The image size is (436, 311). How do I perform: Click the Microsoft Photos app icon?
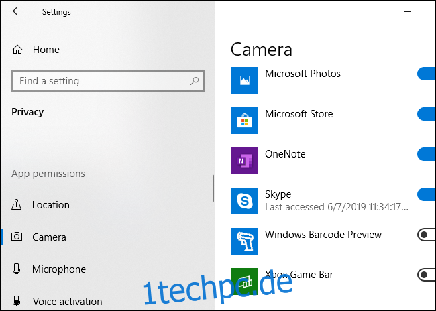click(x=245, y=80)
